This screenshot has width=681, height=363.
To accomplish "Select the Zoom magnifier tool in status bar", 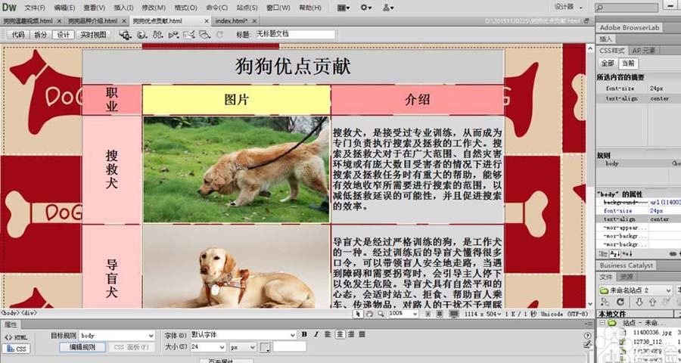I will pyautogui.click(x=381, y=314).
